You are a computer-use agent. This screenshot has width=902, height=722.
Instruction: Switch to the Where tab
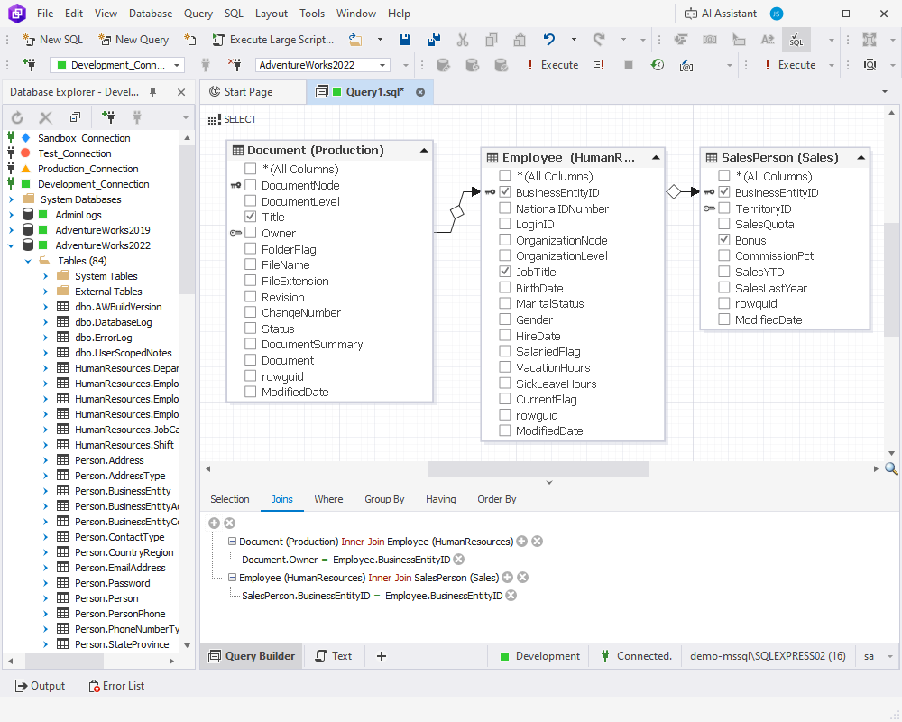click(x=328, y=498)
